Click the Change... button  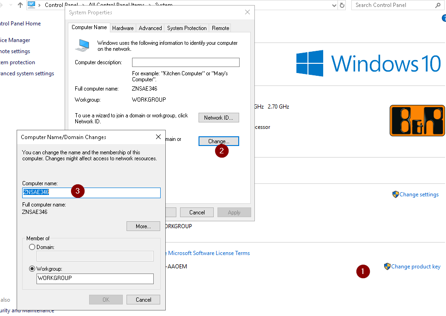[x=219, y=141]
